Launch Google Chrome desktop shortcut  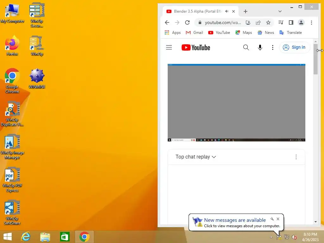12,81
